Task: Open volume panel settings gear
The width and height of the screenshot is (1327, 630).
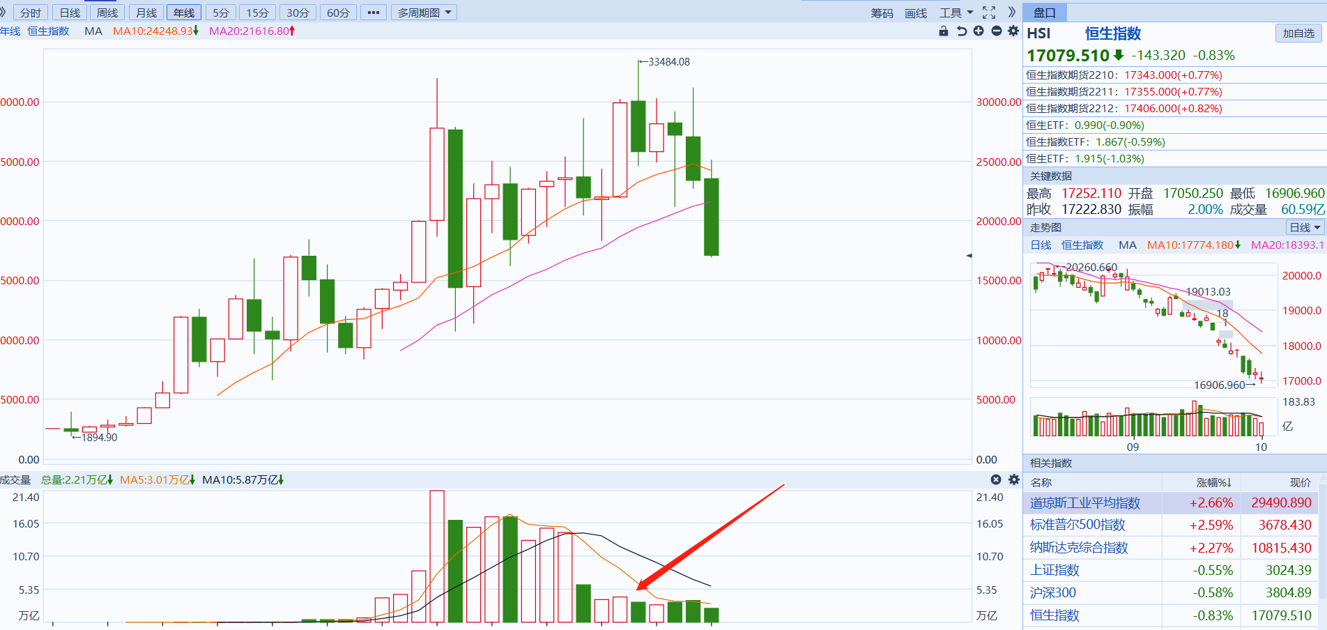Action: (x=1014, y=479)
